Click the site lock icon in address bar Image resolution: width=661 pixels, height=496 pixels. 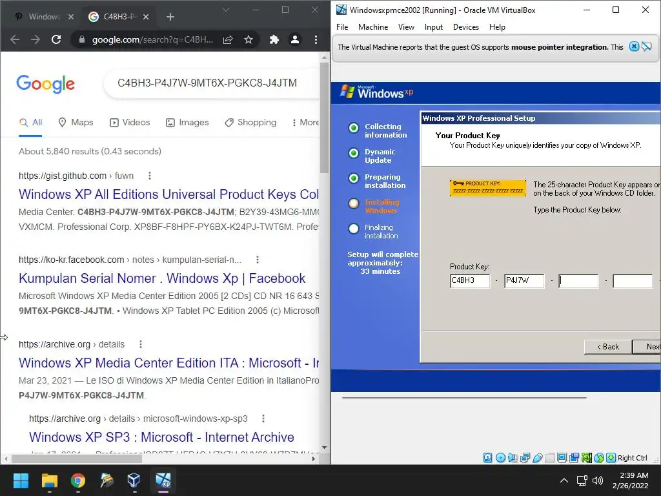pos(82,39)
